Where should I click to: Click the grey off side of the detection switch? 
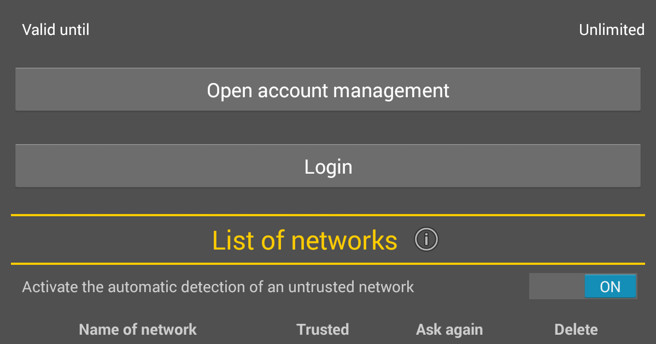pos(557,286)
